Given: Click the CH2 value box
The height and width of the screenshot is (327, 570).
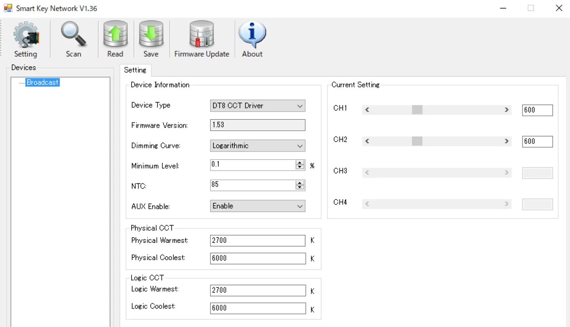Looking at the screenshot, I should click(x=537, y=141).
